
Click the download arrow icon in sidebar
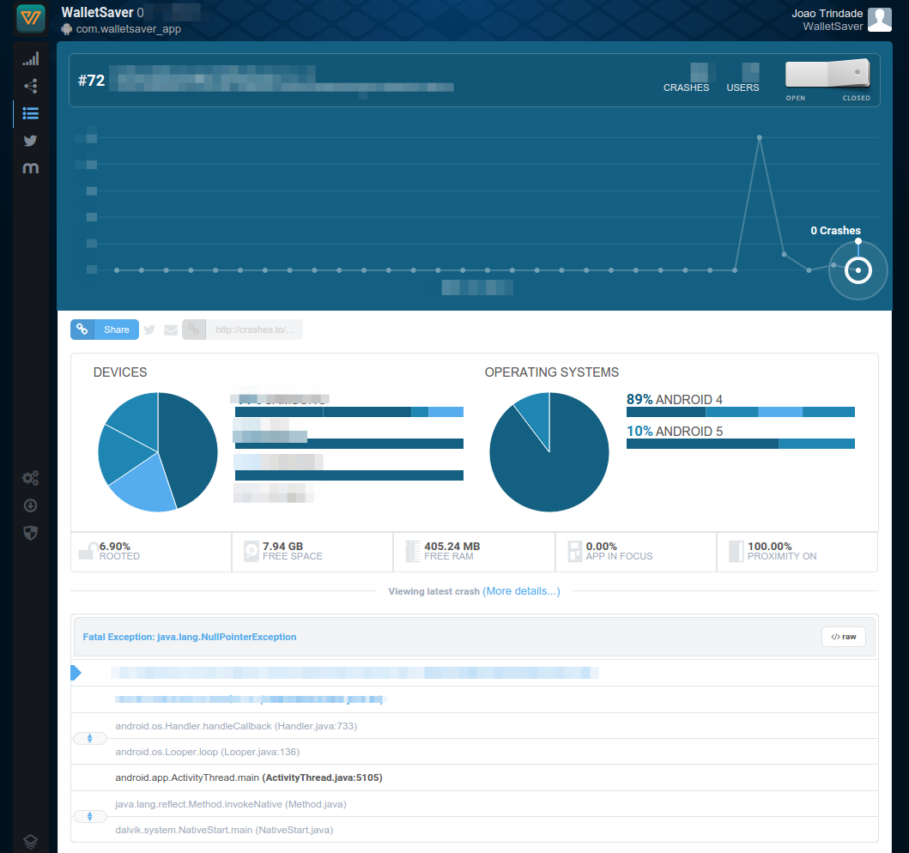31,506
